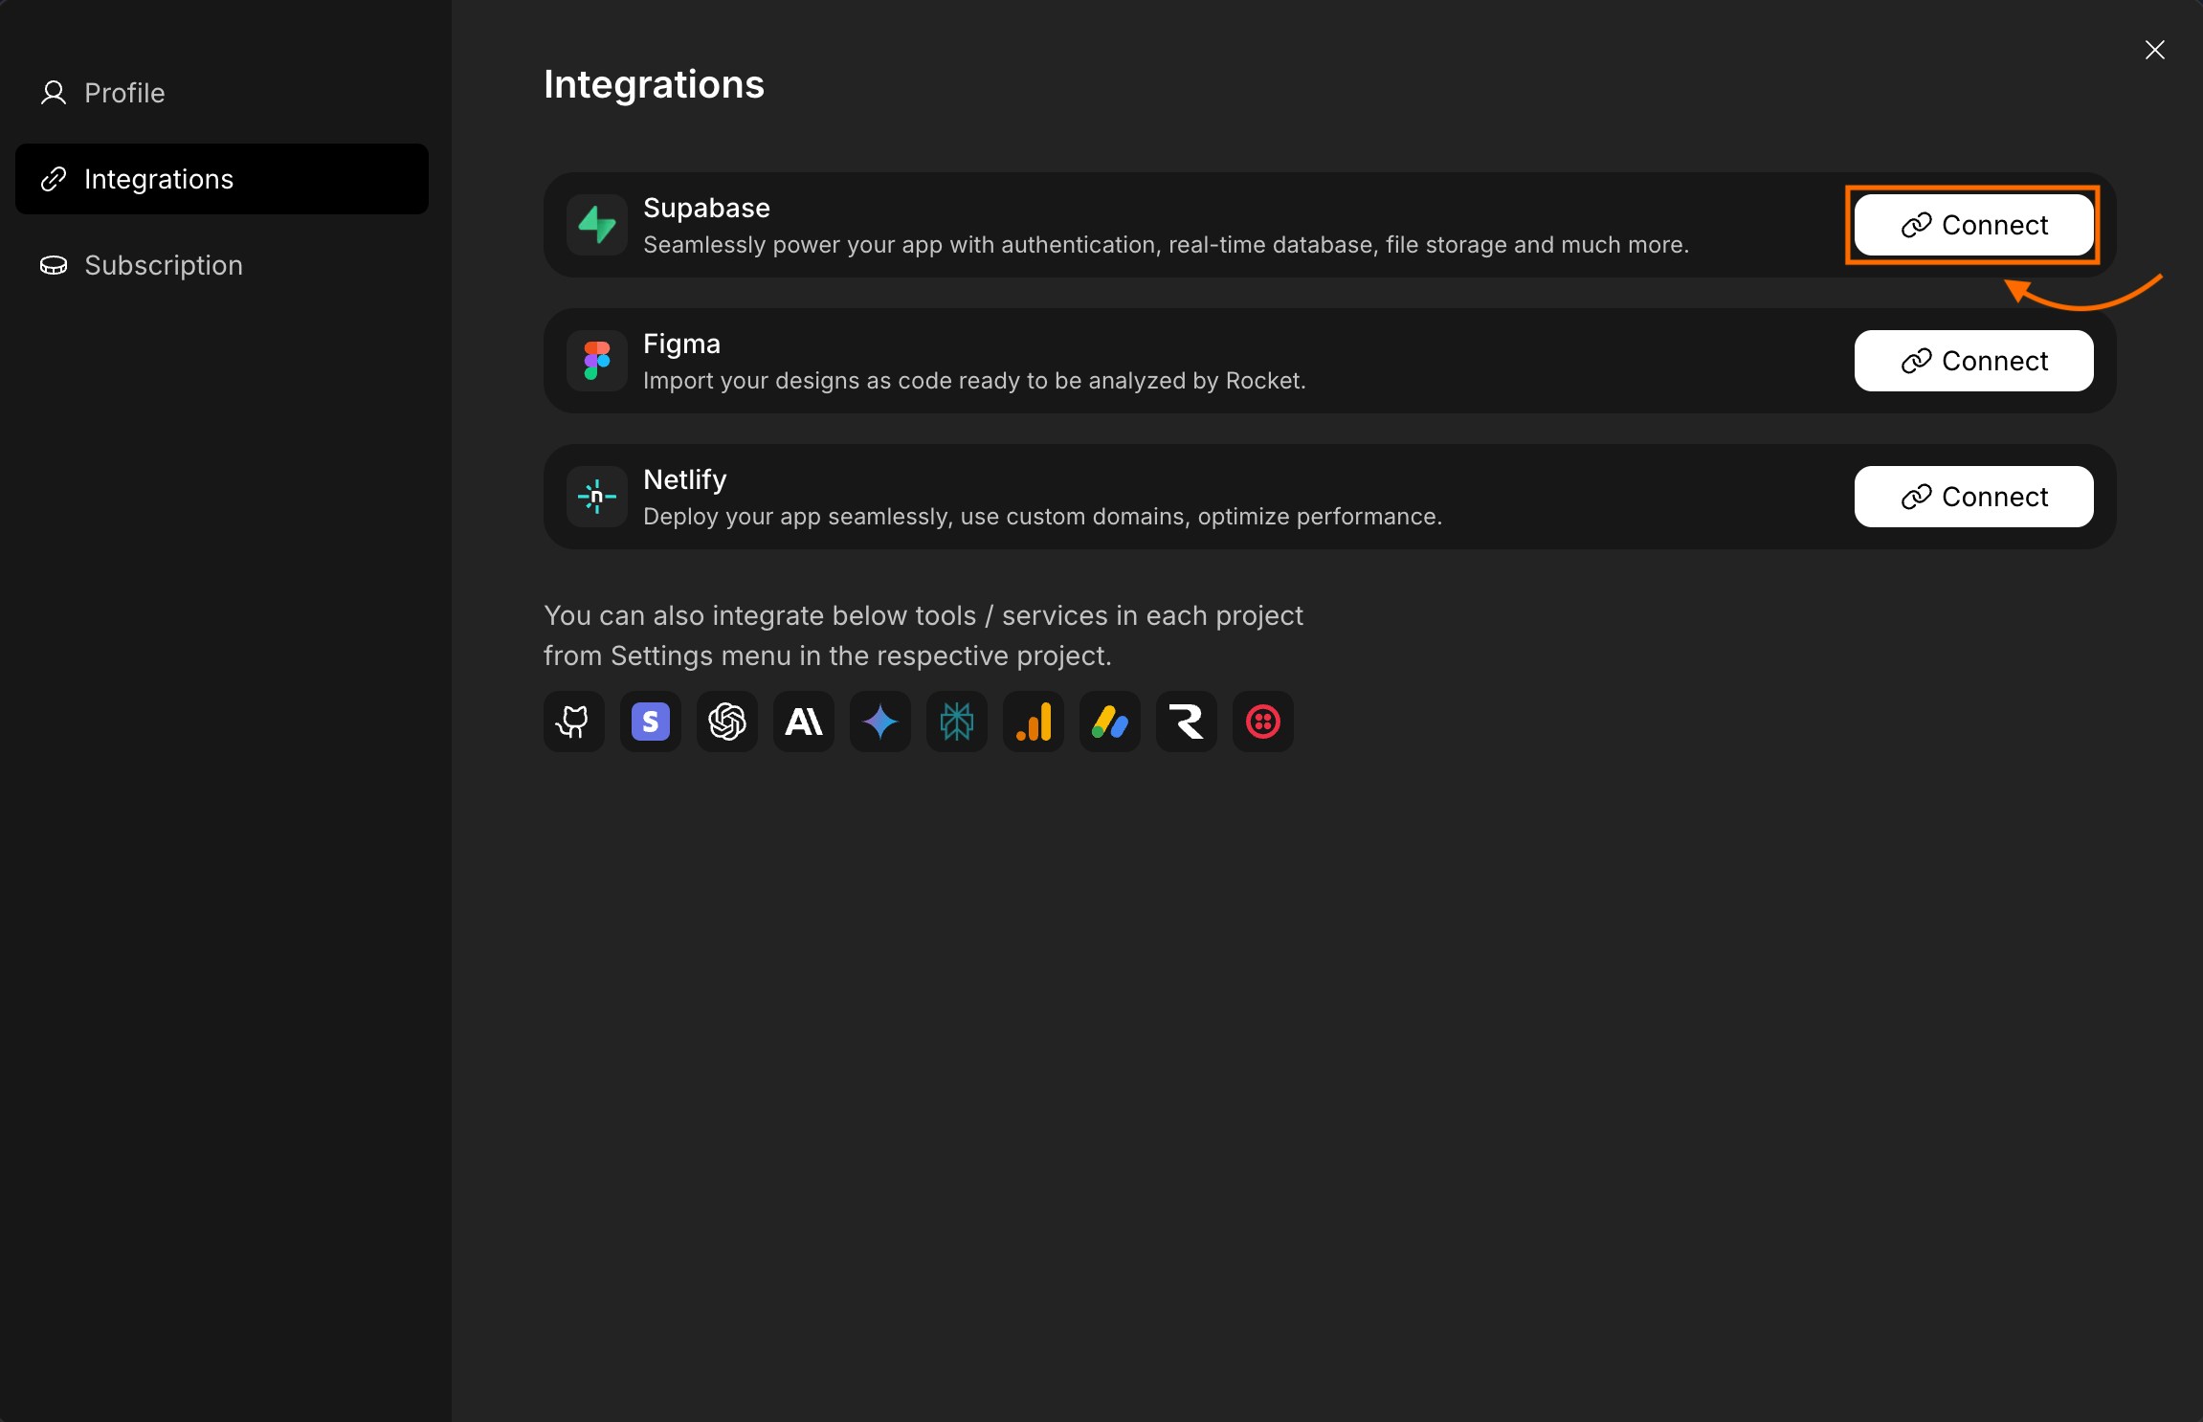Select the Integrations tab in sidebar
Screen dimensions: 2203x1422
coord(159,179)
